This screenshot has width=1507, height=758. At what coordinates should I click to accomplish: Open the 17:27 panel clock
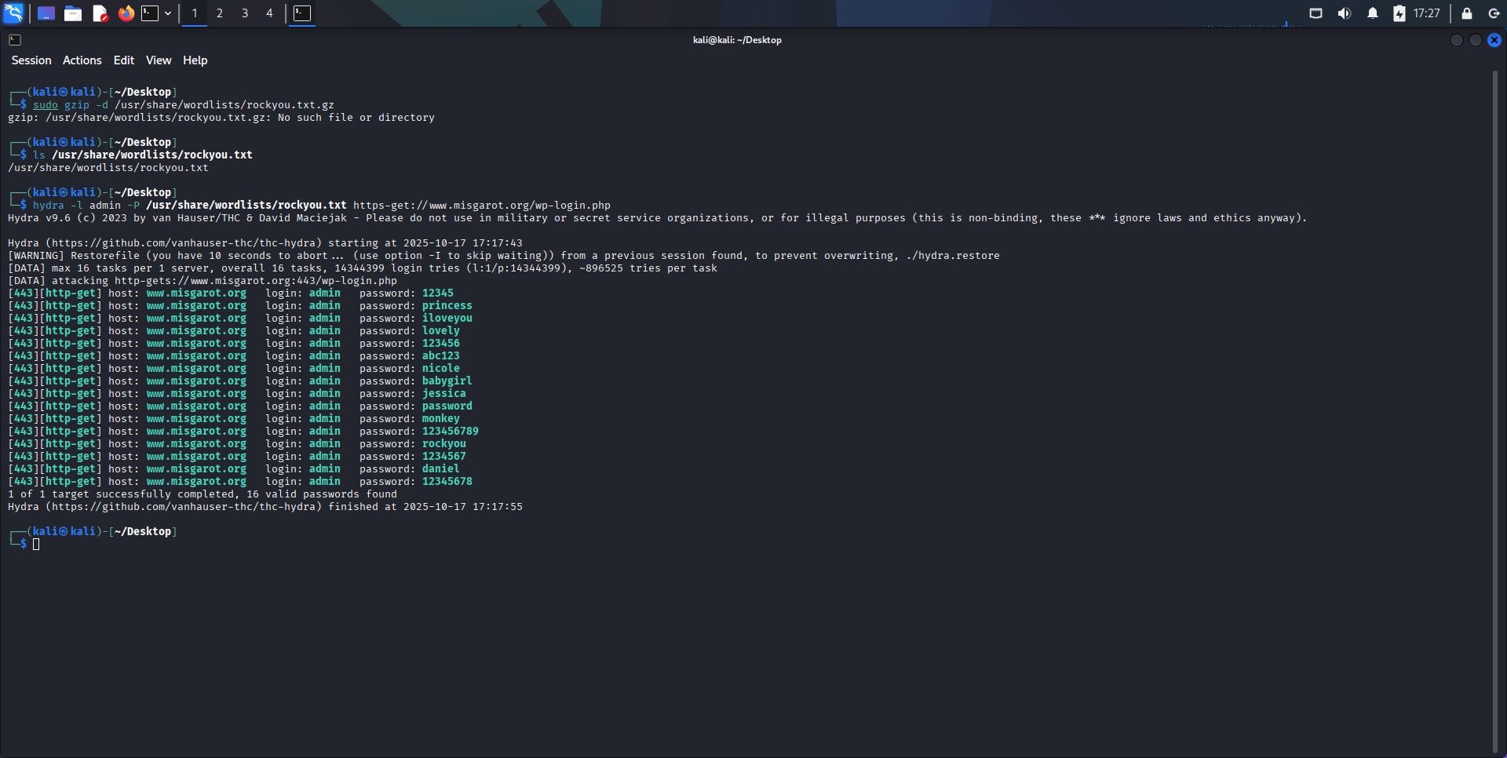click(x=1427, y=13)
